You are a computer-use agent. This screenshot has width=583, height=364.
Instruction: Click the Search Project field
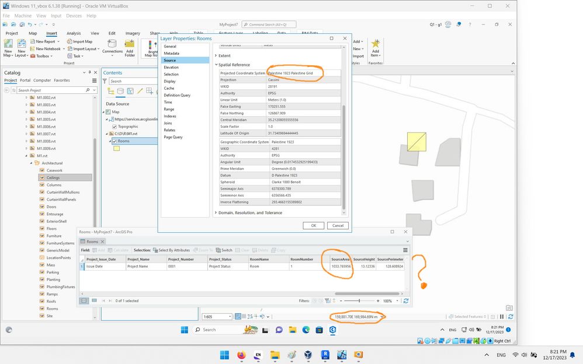[51, 90]
